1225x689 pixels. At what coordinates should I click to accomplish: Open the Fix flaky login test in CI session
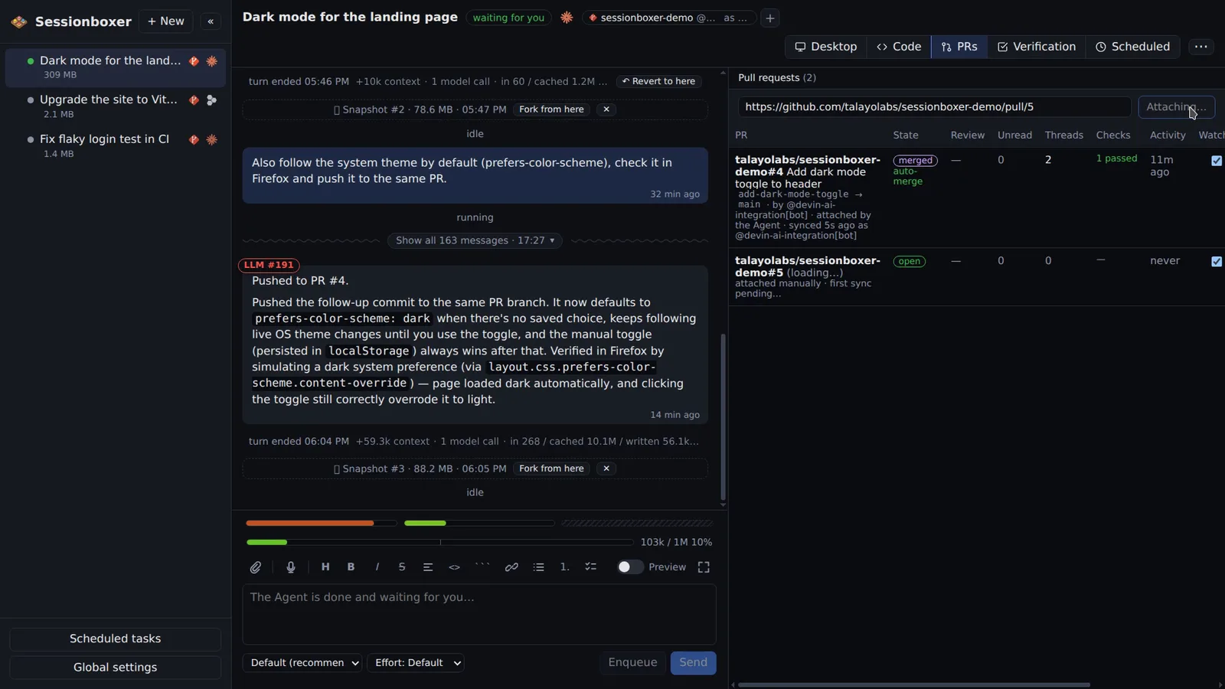(x=116, y=145)
